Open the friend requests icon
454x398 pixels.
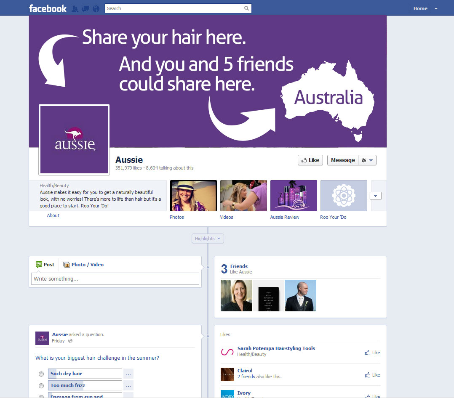point(75,9)
